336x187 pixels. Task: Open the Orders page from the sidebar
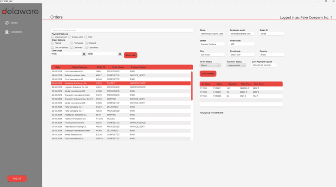point(12,23)
